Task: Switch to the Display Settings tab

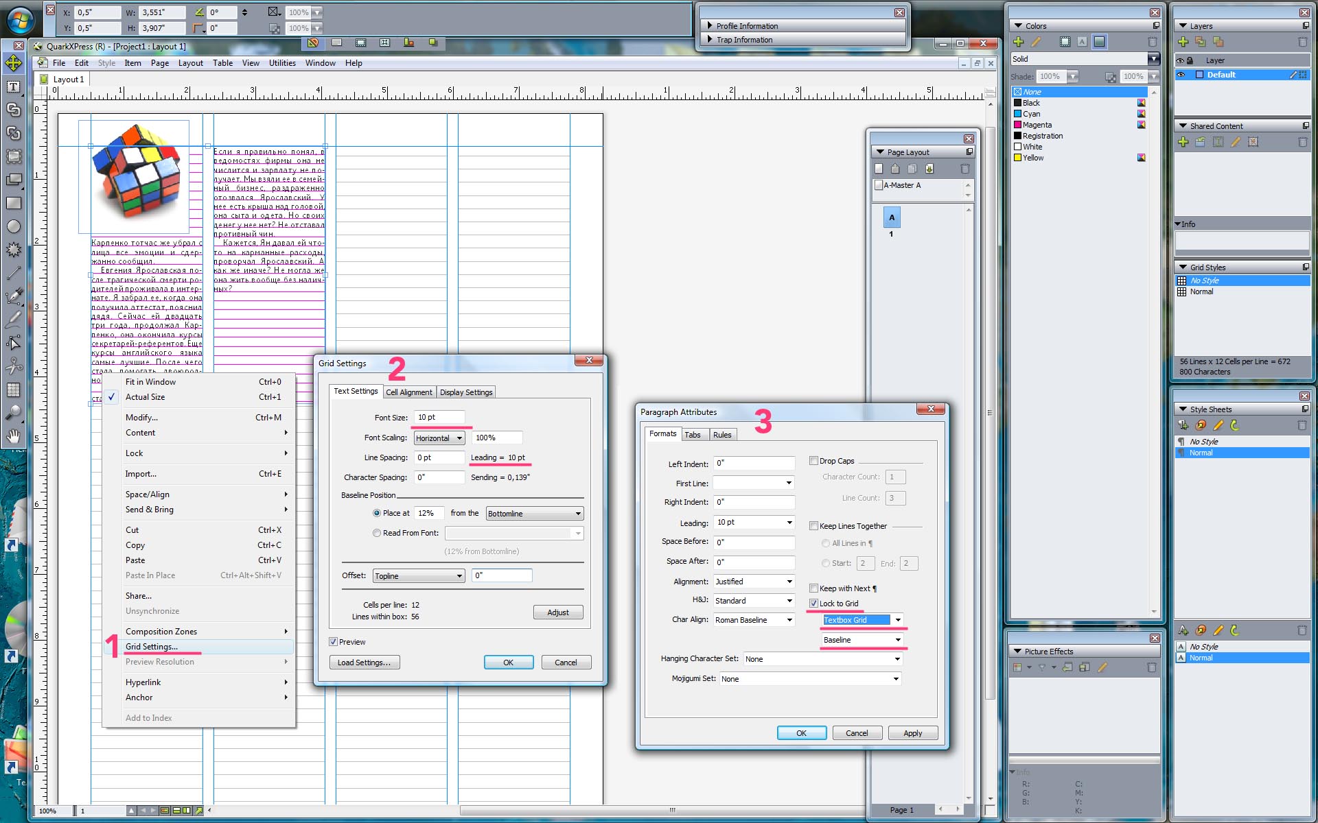Action: pos(466,392)
